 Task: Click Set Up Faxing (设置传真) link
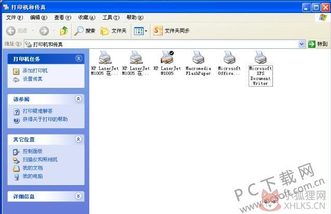(33, 79)
